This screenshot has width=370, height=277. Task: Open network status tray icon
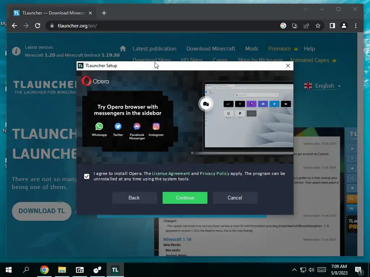[x=303, y=270]
